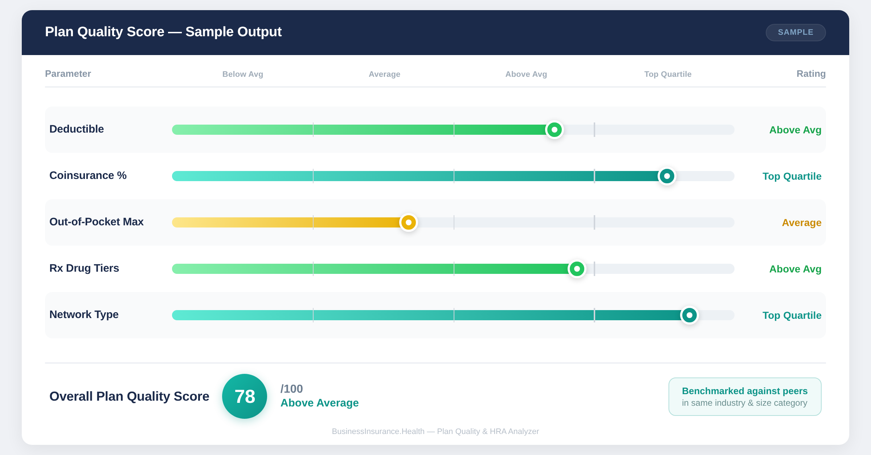Click the BusinessInsurance.Health footer text
This screenshot has width=871, height=455.
click(435, 431)
